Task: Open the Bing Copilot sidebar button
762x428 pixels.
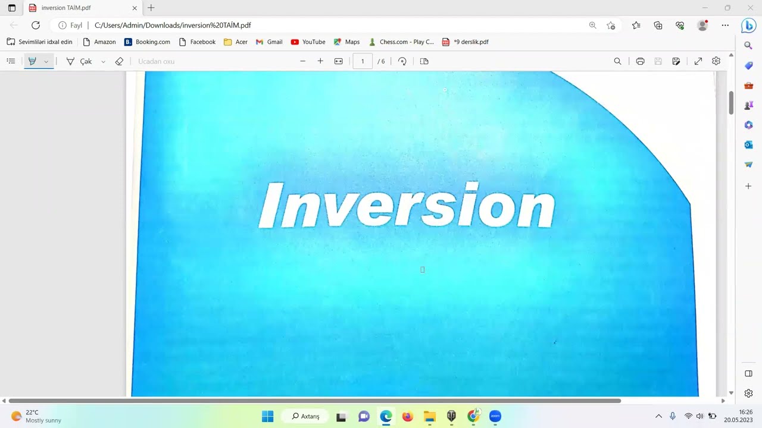Action: tap(748, 26)
